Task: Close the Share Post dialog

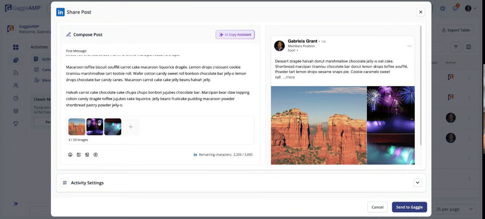Action: (421, 12)
